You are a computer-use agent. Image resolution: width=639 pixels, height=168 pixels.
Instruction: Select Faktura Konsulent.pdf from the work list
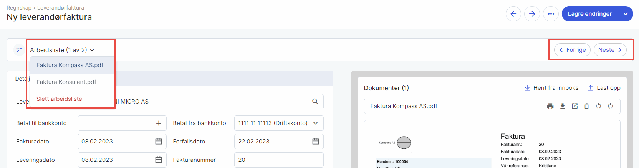[x=66, y=82]
